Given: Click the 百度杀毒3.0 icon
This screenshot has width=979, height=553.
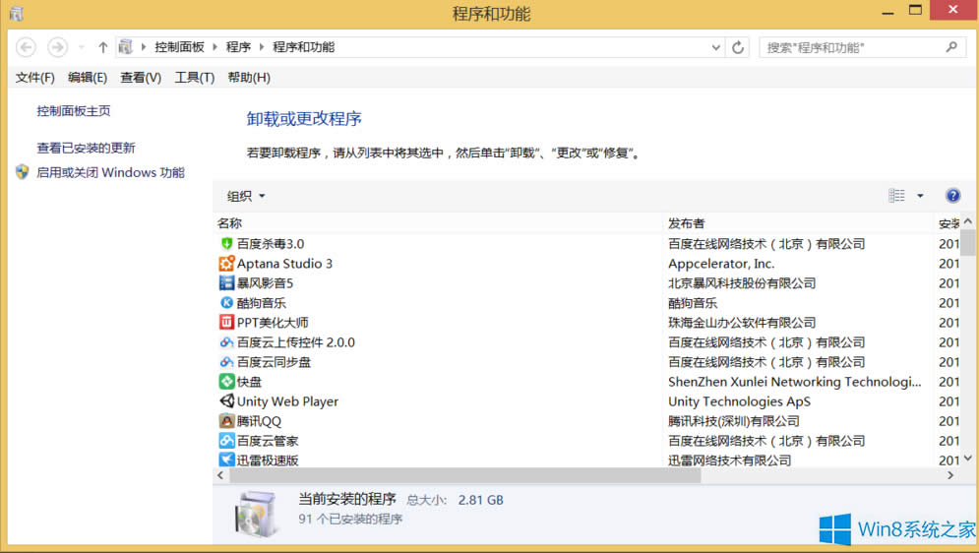Looking at the screenshot, I should point(226,243).
